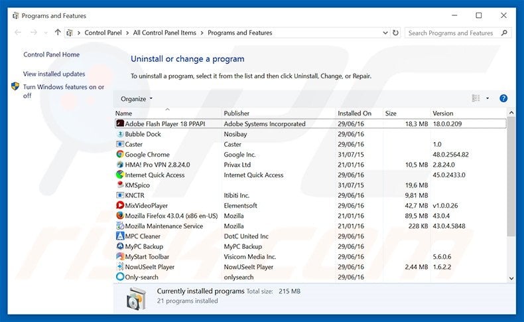Click View installed updates link
Screen dimensions: 524x322
click(54, 74)
